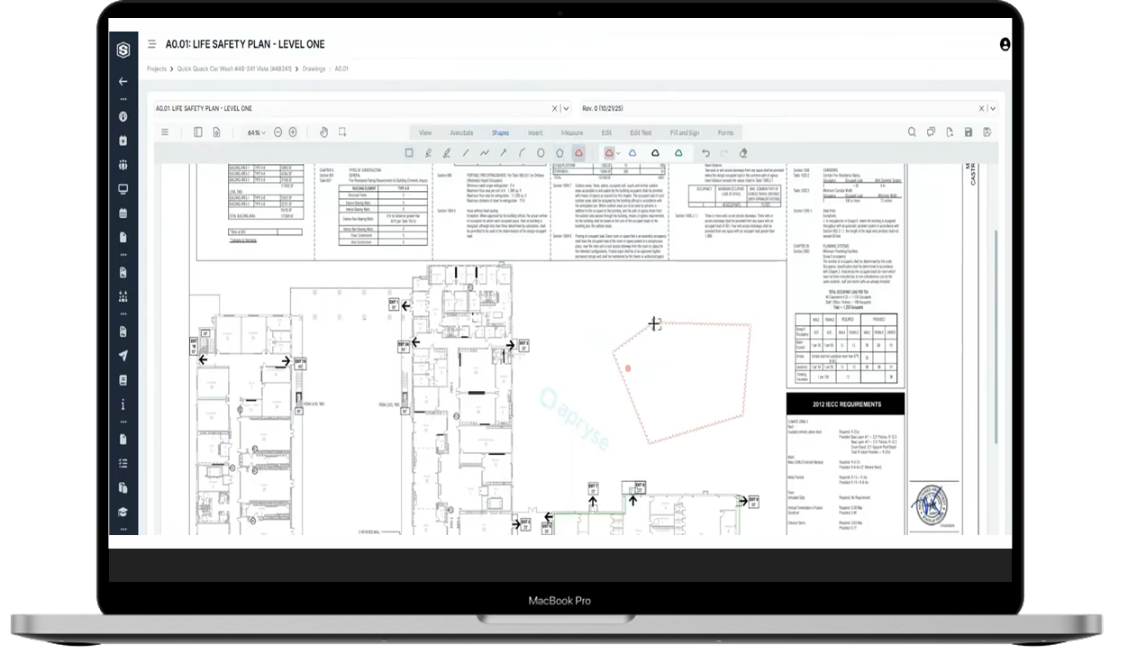This screenshot has height=672, width=1128.
Task: Click the save disk icon
Action: 969,132
